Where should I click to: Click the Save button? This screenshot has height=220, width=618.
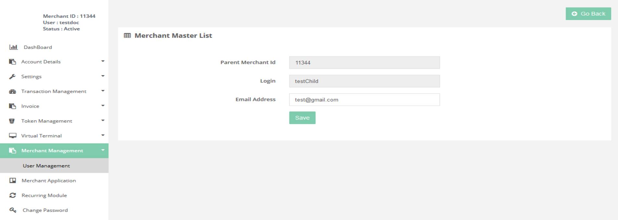click(x=302, y=118)
